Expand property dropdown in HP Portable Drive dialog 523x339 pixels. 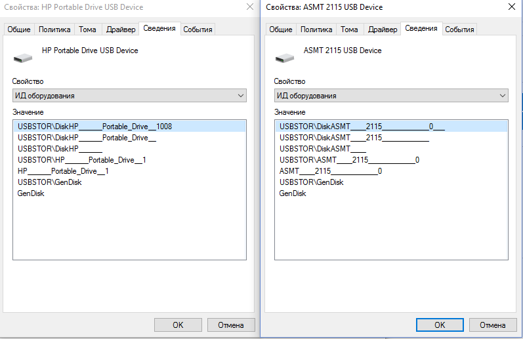(240, 96)
